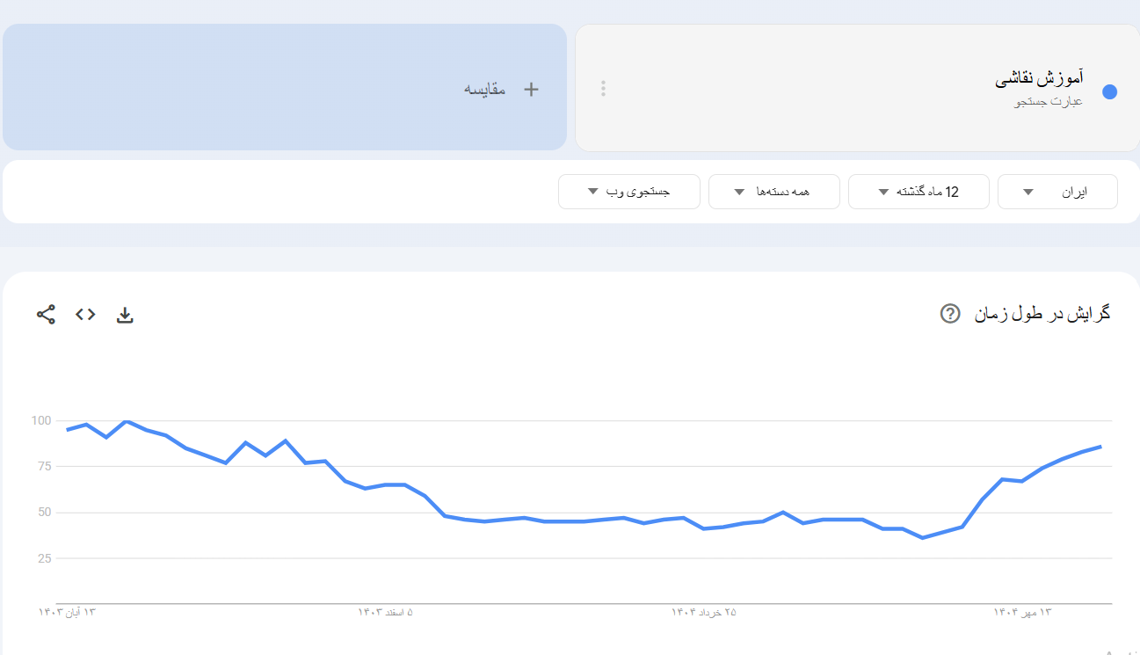Click the گرایش در طول زمان chart title
This screenshot has width=1140, height=655.
point(1042,313)
